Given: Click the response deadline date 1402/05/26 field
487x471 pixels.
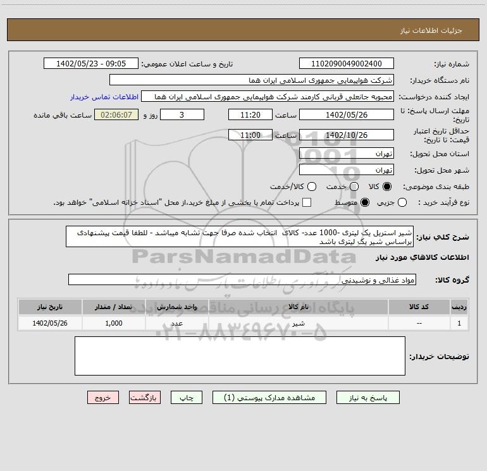Looking at the screenshot, I should click(347, 114).
